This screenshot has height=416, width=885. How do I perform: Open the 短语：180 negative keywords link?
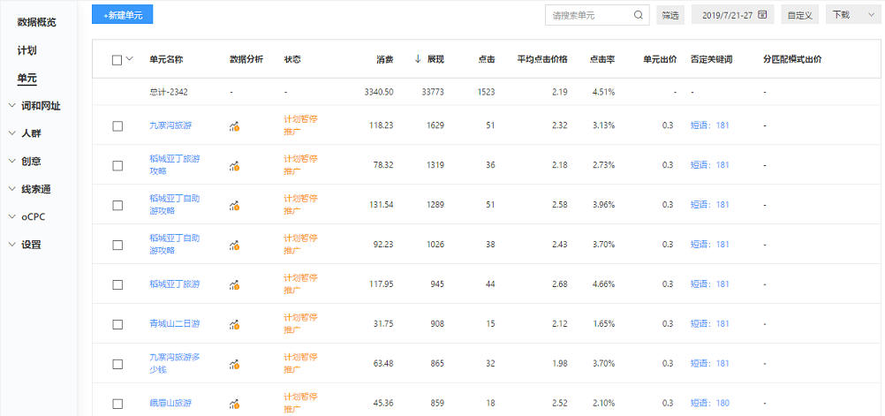(x=709, y=404)
